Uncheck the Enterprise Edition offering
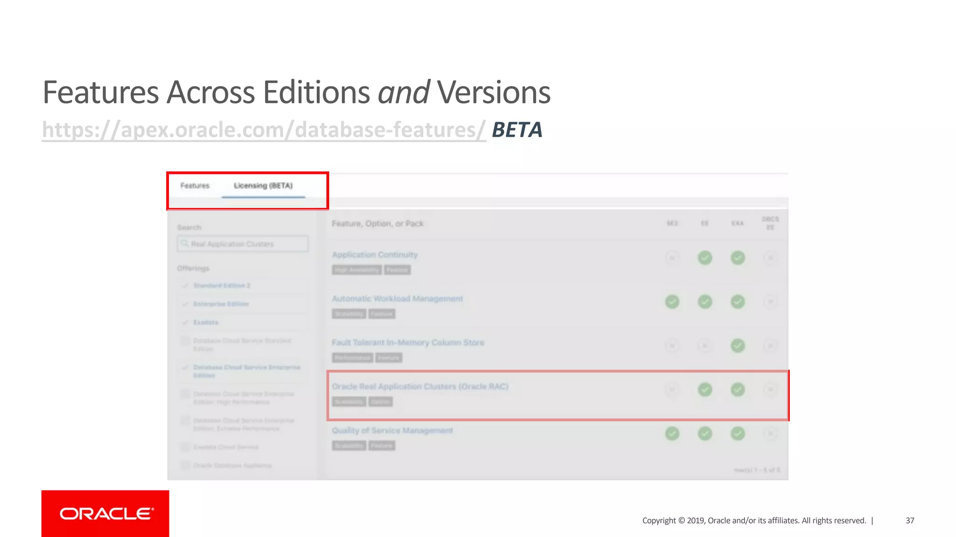The width and height of the screenshot is (956, 537). [185, 304]
